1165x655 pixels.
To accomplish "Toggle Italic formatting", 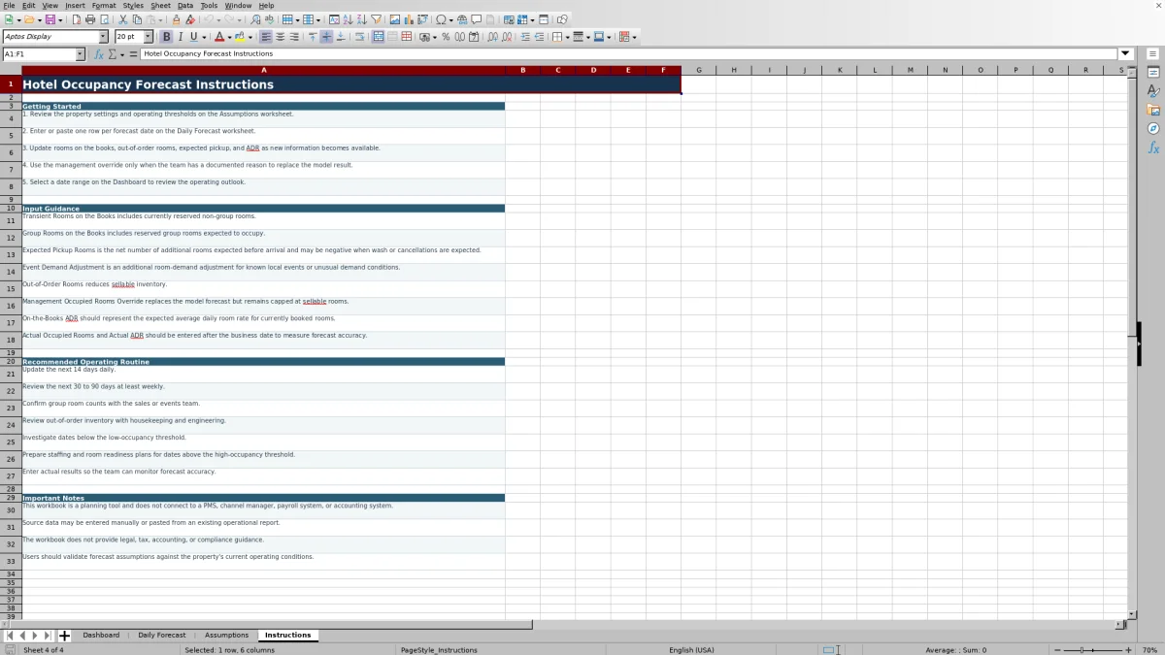I will coord(181,37).
